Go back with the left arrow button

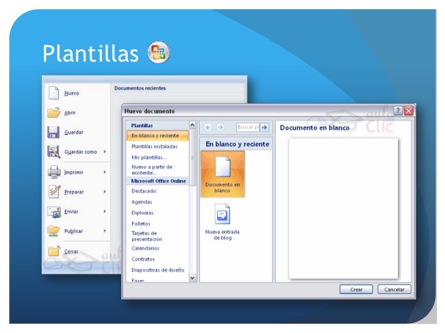click(208, 127)
